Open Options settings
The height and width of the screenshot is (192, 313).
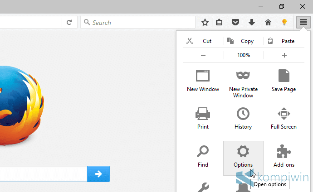pos(243,158)
